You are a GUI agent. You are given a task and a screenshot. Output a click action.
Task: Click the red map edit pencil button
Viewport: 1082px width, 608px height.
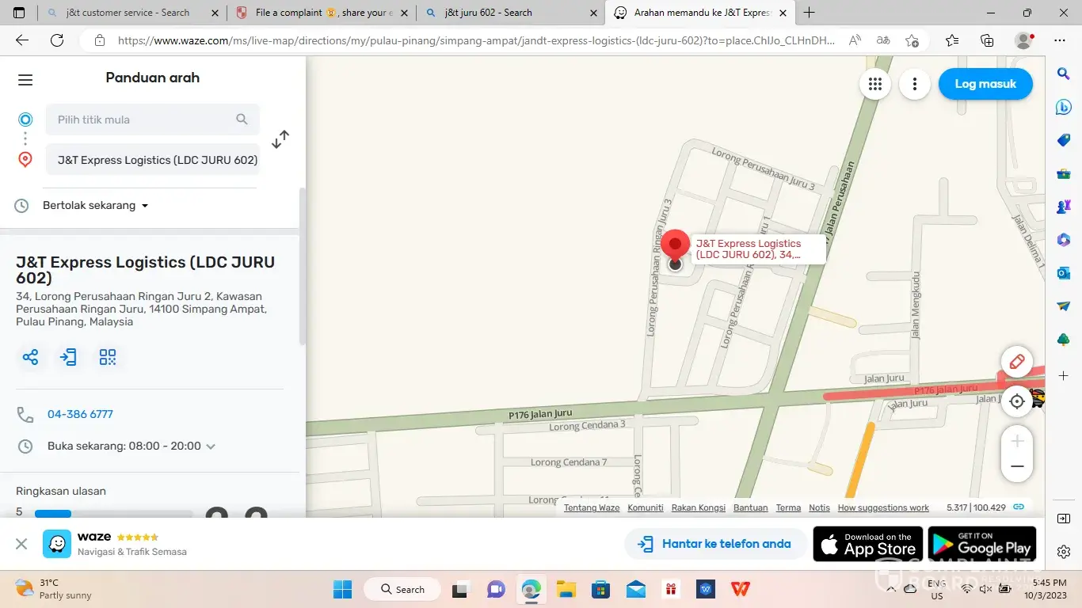click(x=1016, y=362)
